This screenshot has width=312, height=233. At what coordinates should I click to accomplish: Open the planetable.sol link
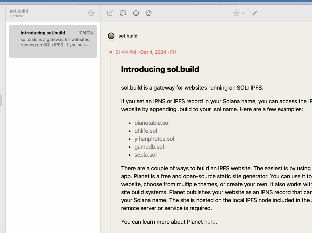point(152,123)
